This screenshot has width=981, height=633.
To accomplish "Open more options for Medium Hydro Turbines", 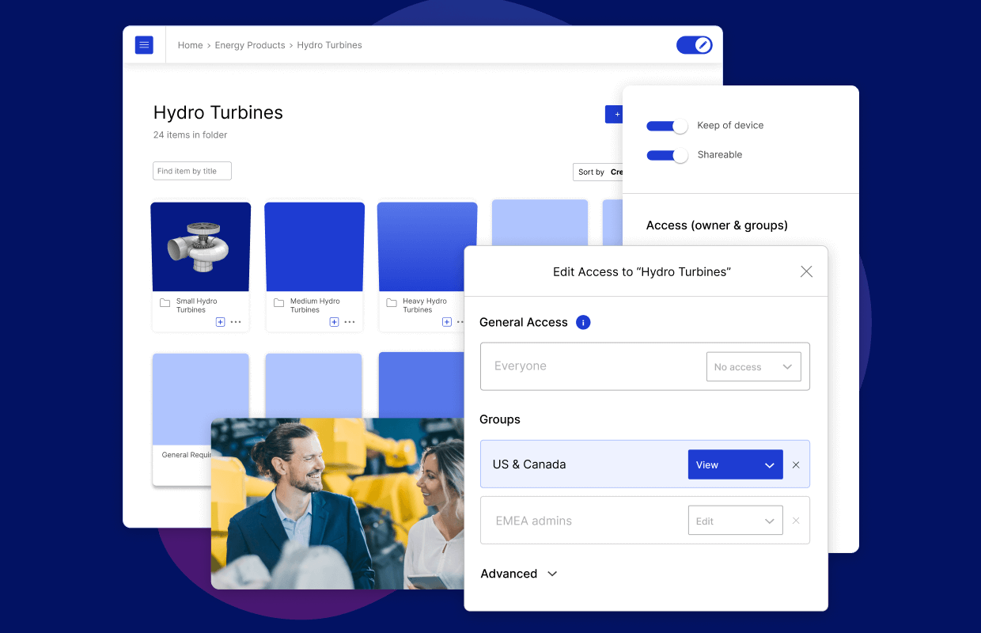I will click(x=350, y=322).
